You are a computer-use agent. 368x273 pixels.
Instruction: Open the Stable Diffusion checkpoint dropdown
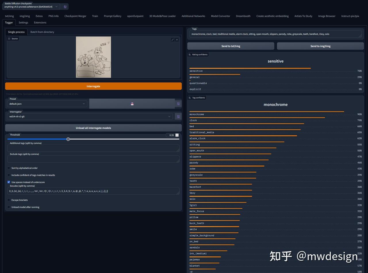pyautogui.click(x=31, y=7)
